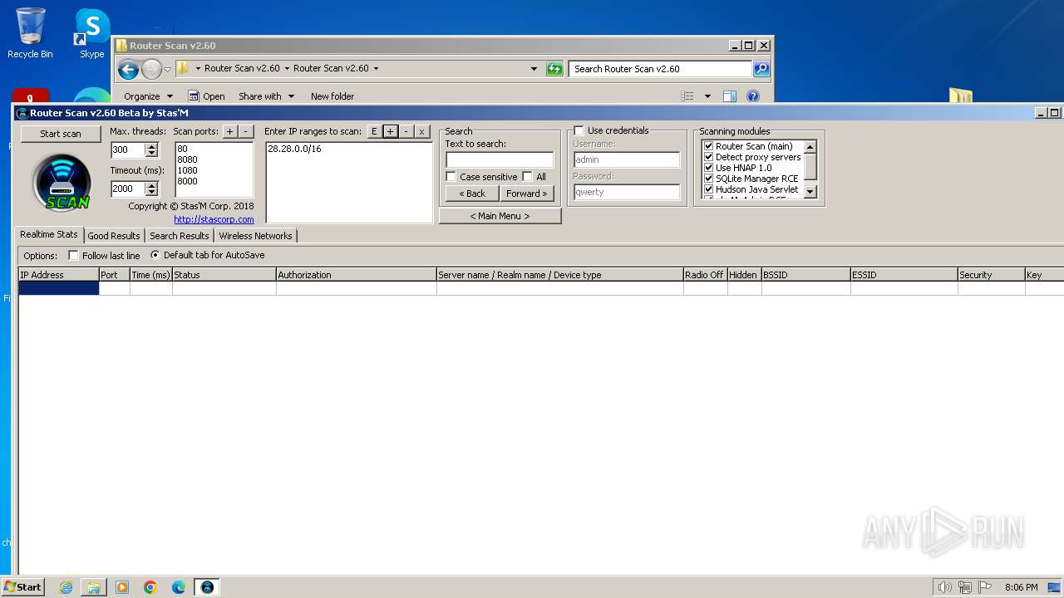The height and width of the screenshot is (598, 1064).
Task: Click the Back arrow in Explorer window
Action: tap(128, 69)
